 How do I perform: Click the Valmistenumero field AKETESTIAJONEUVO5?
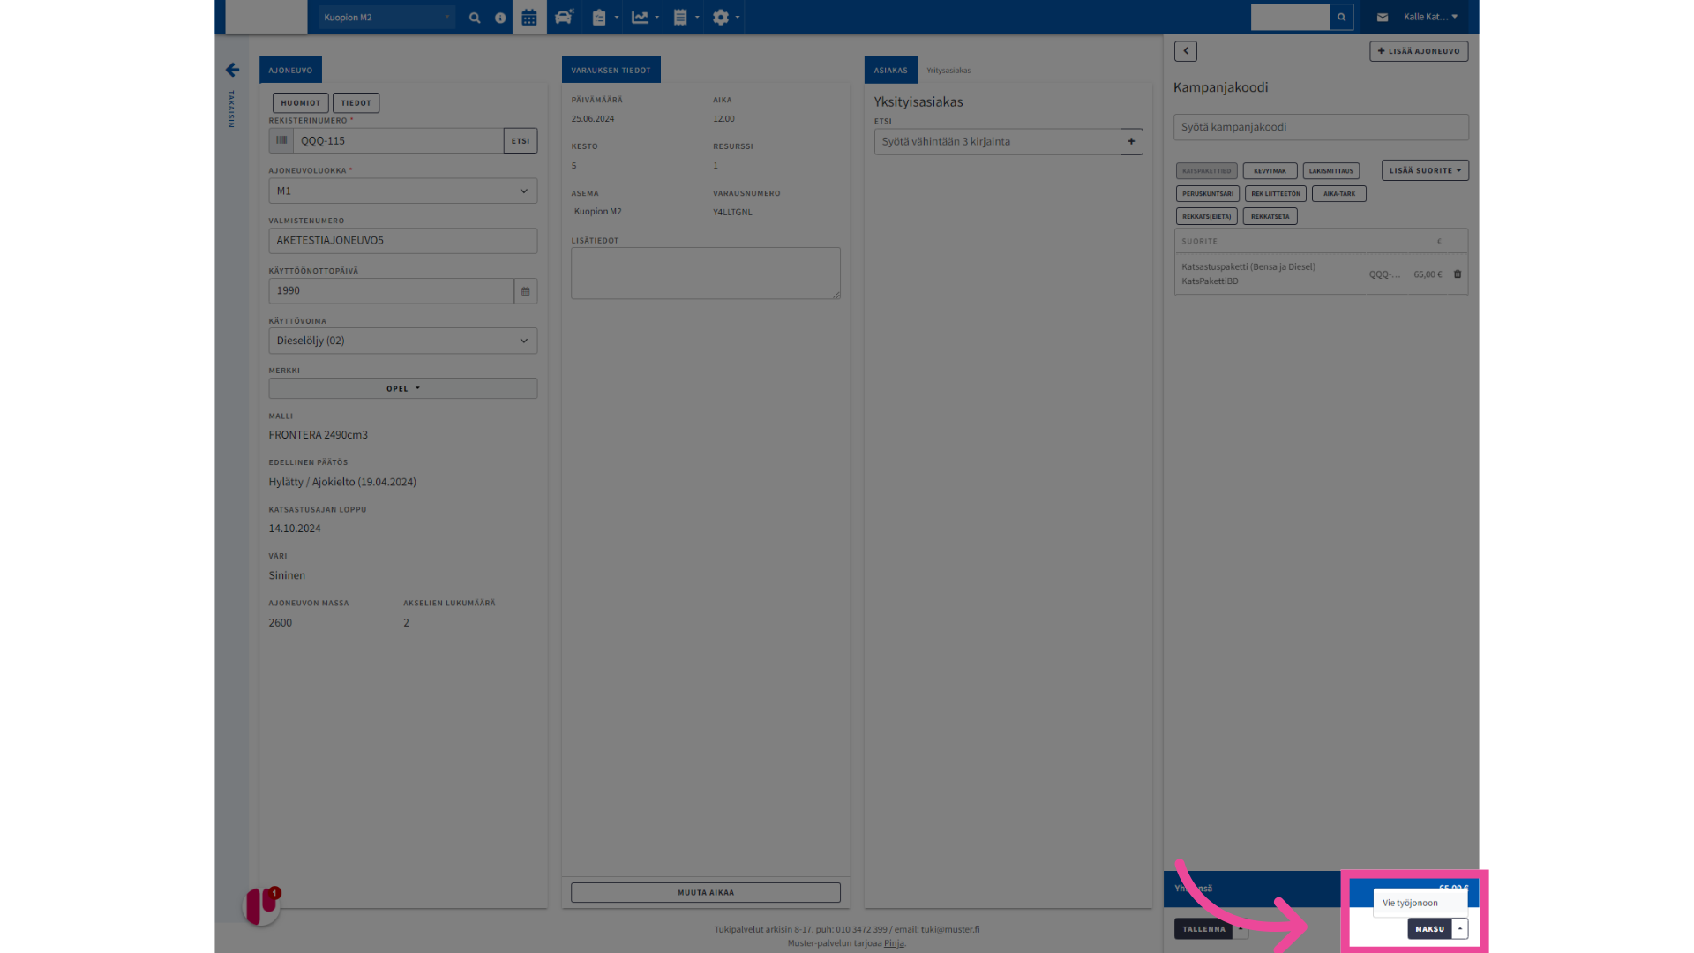pyautogui.click(x=403, y=241)
